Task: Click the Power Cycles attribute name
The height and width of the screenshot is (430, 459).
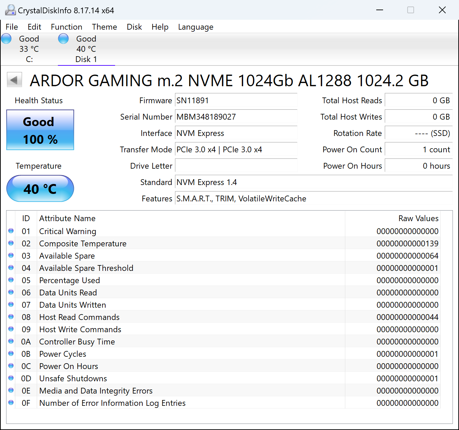Action: tap(63, 354)
